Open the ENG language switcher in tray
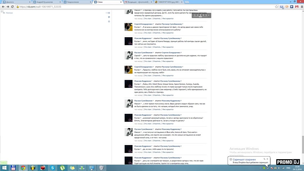The image size is (304, 171). 288,168
